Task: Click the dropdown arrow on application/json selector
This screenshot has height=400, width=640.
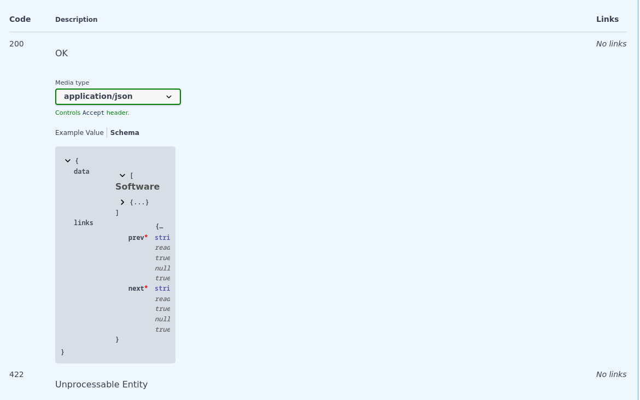Action: 169,97
